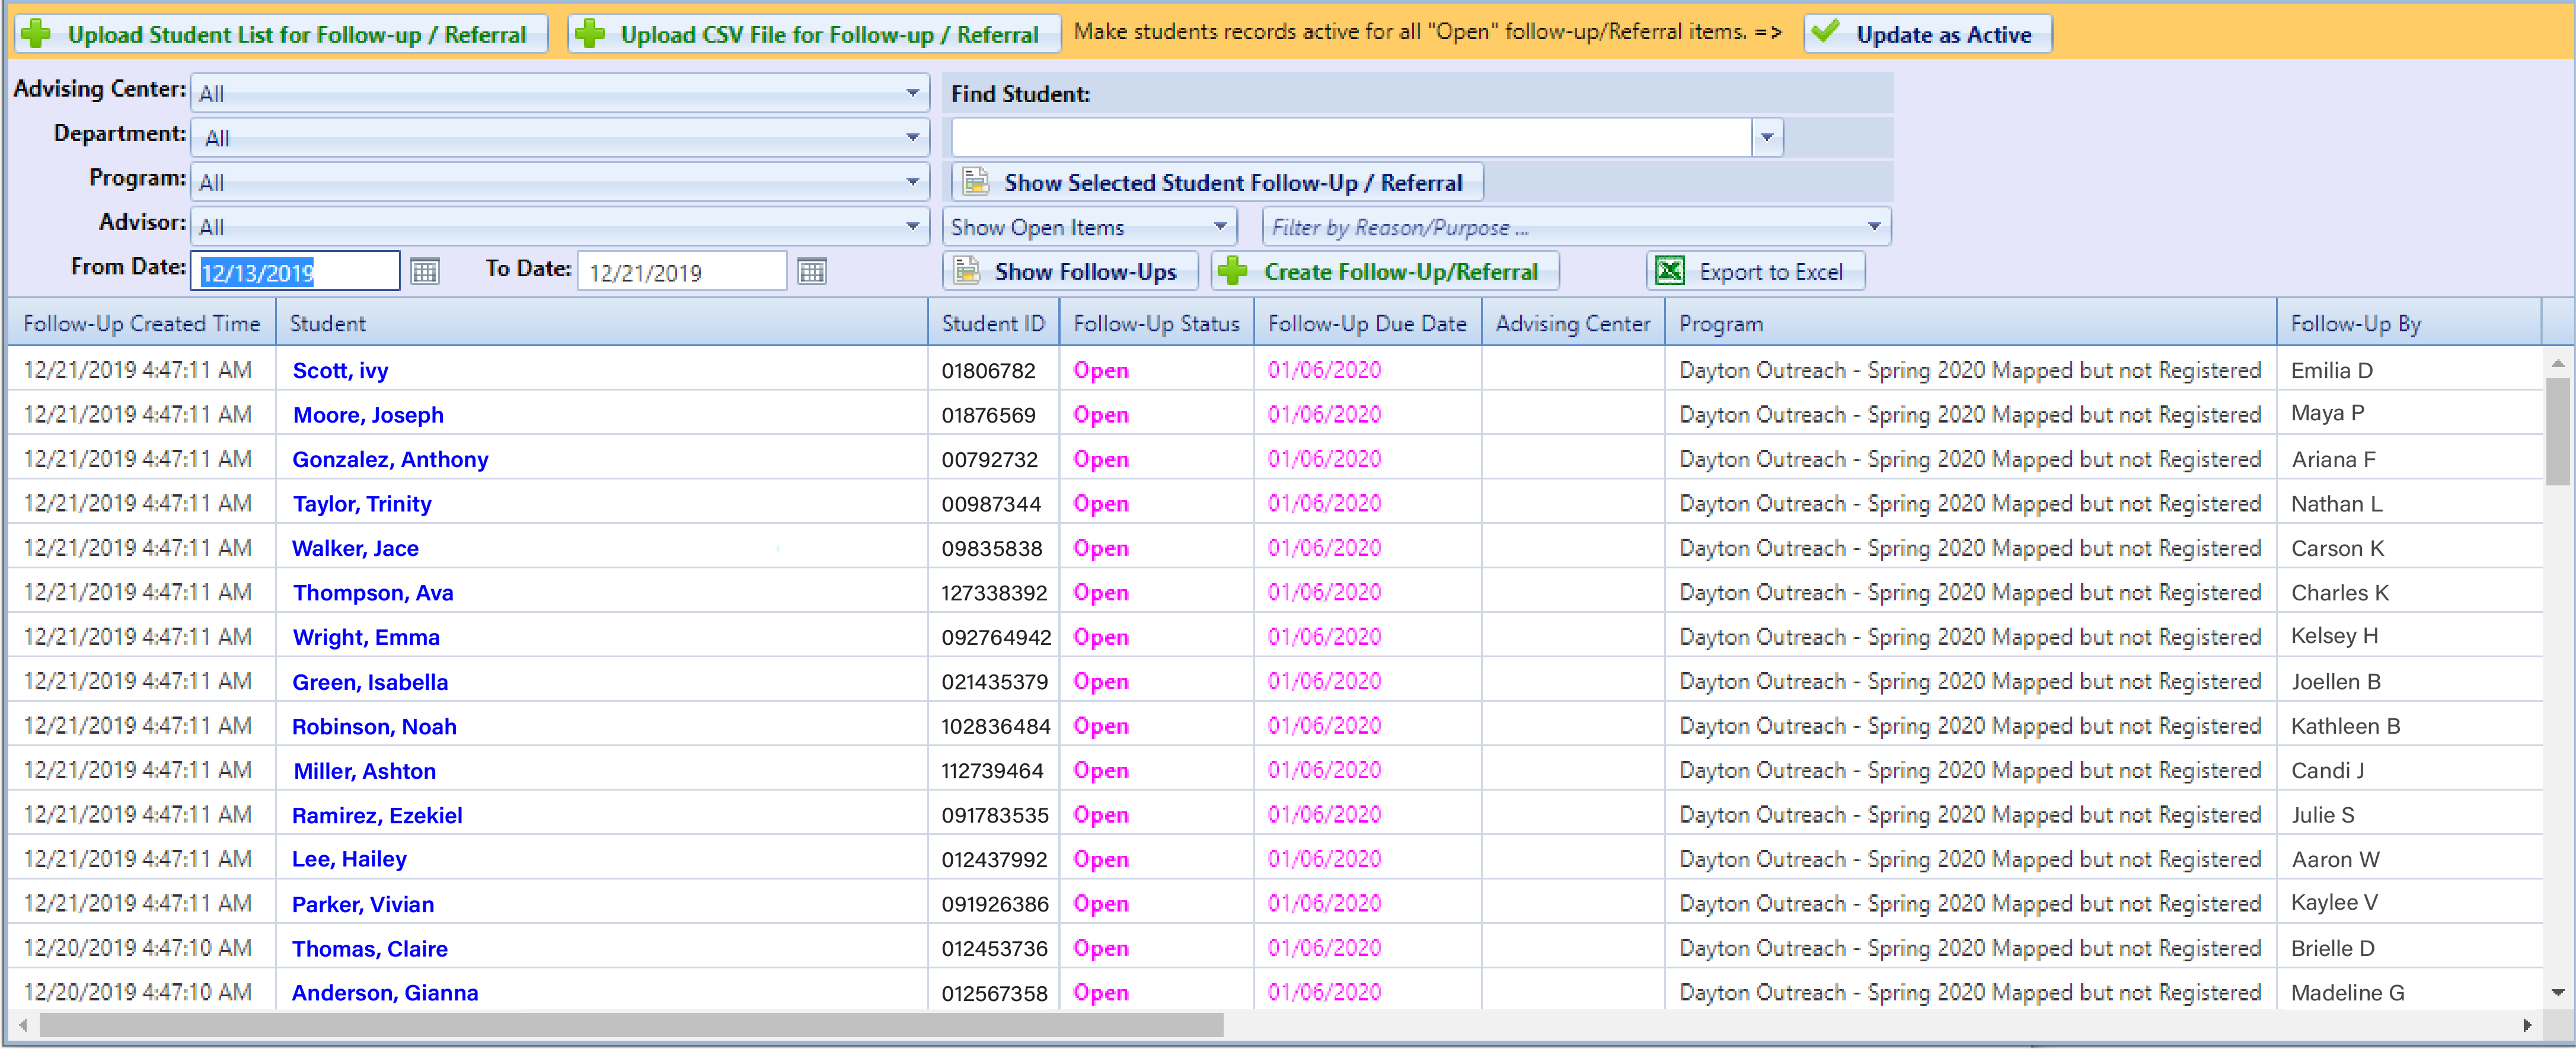2576x1049 pixels.
Task: Click the Find Student text field
Action: [1351, 137]
